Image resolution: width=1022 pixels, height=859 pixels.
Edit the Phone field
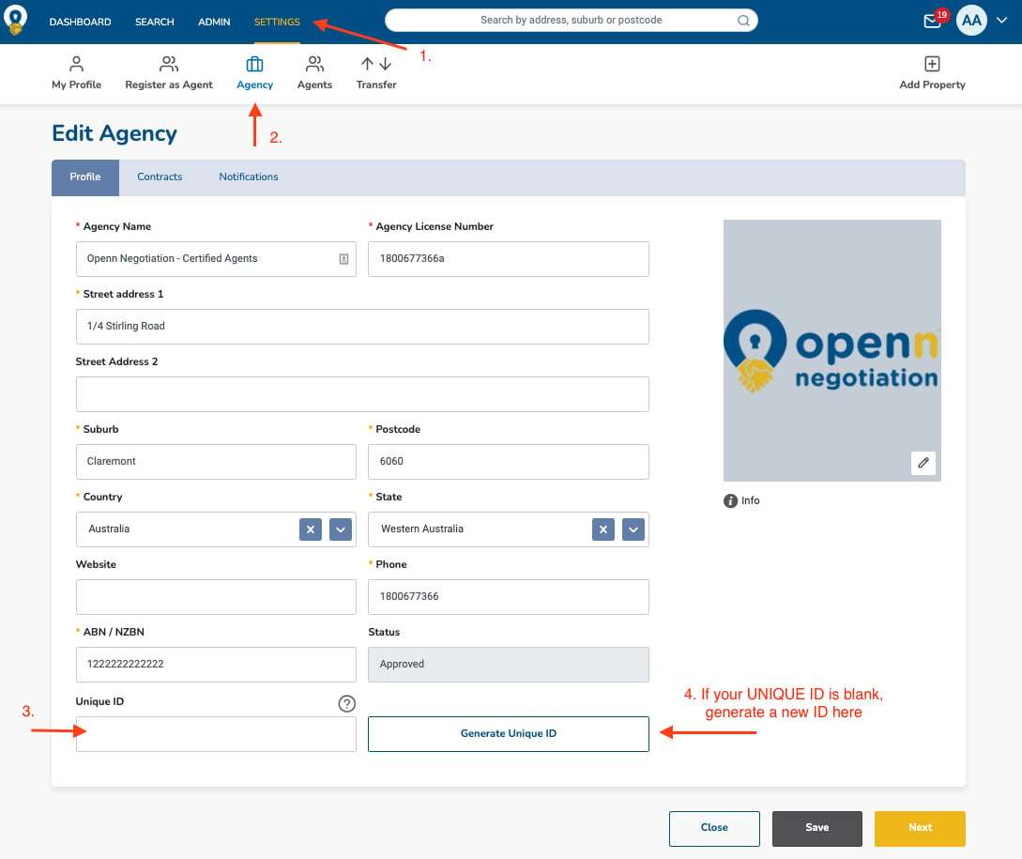click(509, 597)
